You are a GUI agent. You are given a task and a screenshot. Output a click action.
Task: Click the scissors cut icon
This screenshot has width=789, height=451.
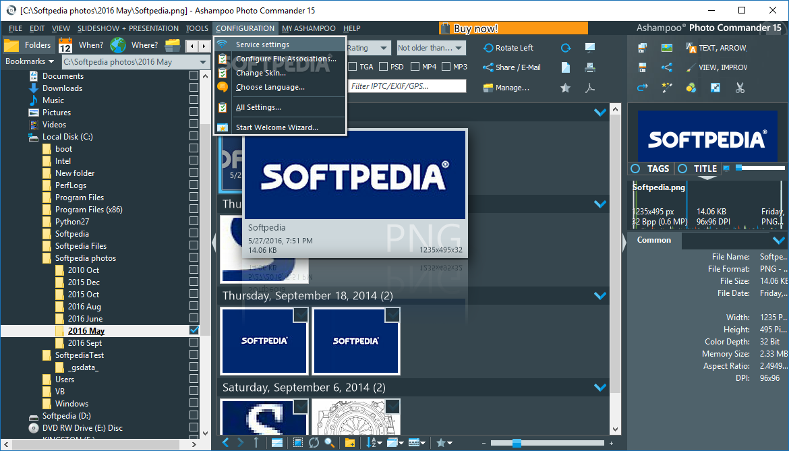(x=740, y=88)
